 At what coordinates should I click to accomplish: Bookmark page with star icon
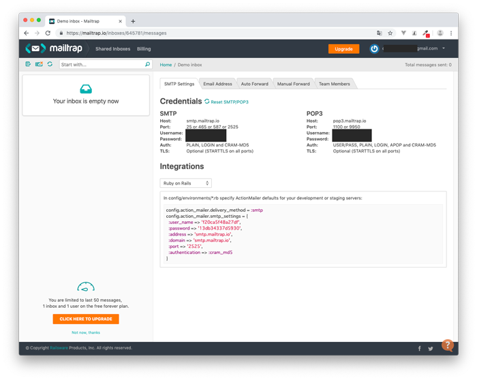tap(390, 33)
